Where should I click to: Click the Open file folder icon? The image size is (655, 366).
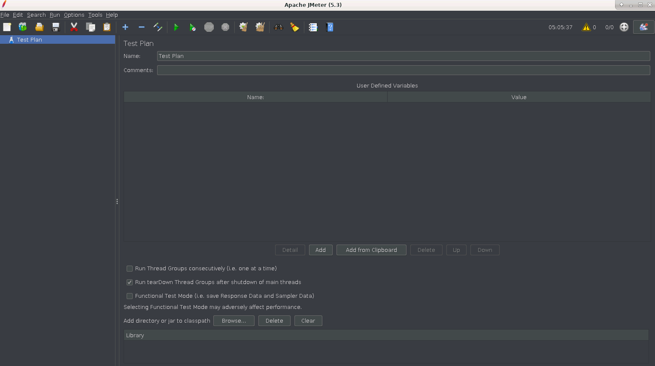click(39, 27)
